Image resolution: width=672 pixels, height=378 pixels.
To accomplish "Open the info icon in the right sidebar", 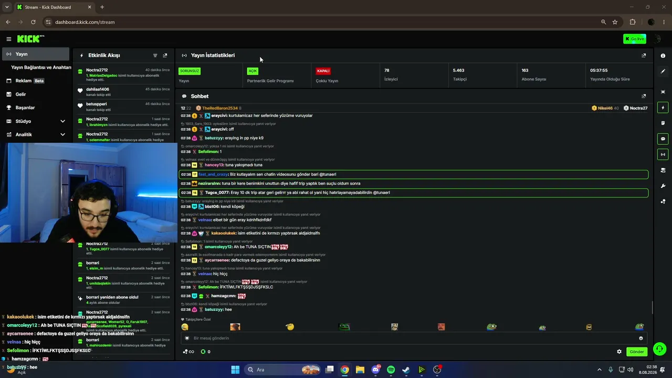I will point(663,56).
